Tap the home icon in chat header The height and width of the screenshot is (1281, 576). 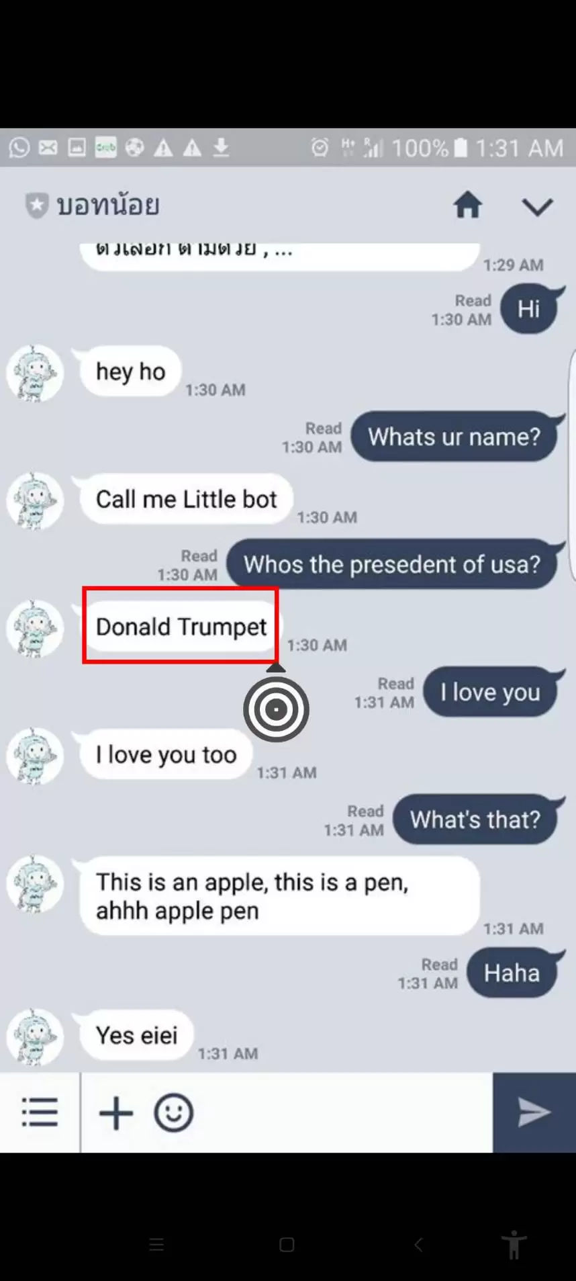(468, 205)
